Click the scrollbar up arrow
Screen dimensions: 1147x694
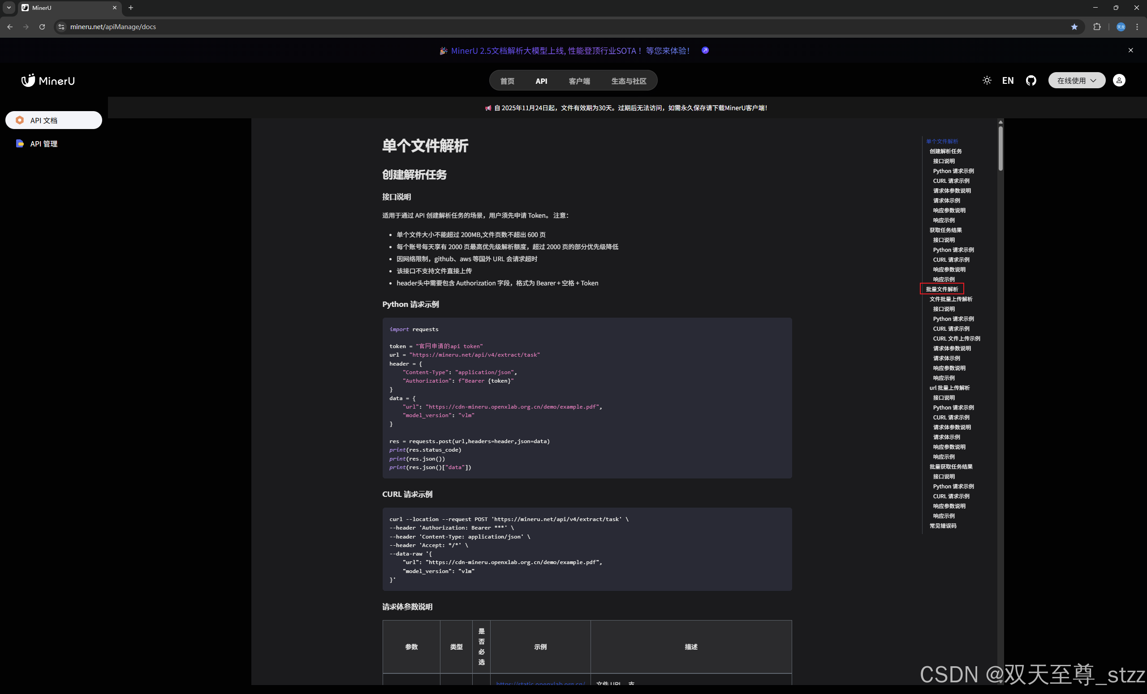coord(1000,122)
